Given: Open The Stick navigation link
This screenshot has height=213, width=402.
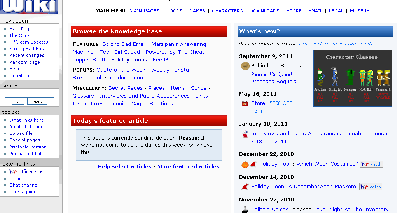Looking at the screenshot, I should (x=19, y=35).
